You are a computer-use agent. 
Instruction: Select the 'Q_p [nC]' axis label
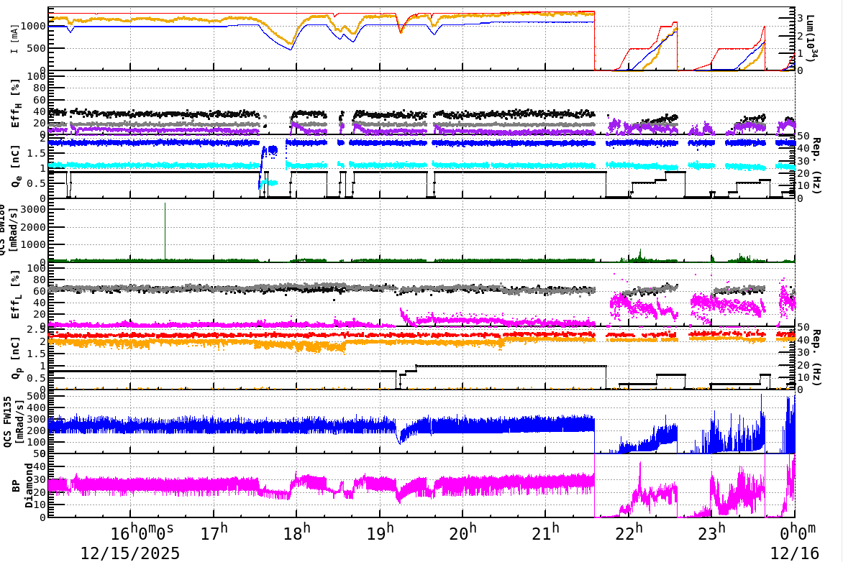tap(16, 358)
